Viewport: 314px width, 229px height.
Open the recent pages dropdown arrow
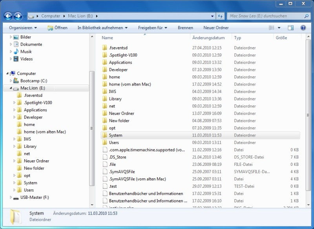coord(25,16)
